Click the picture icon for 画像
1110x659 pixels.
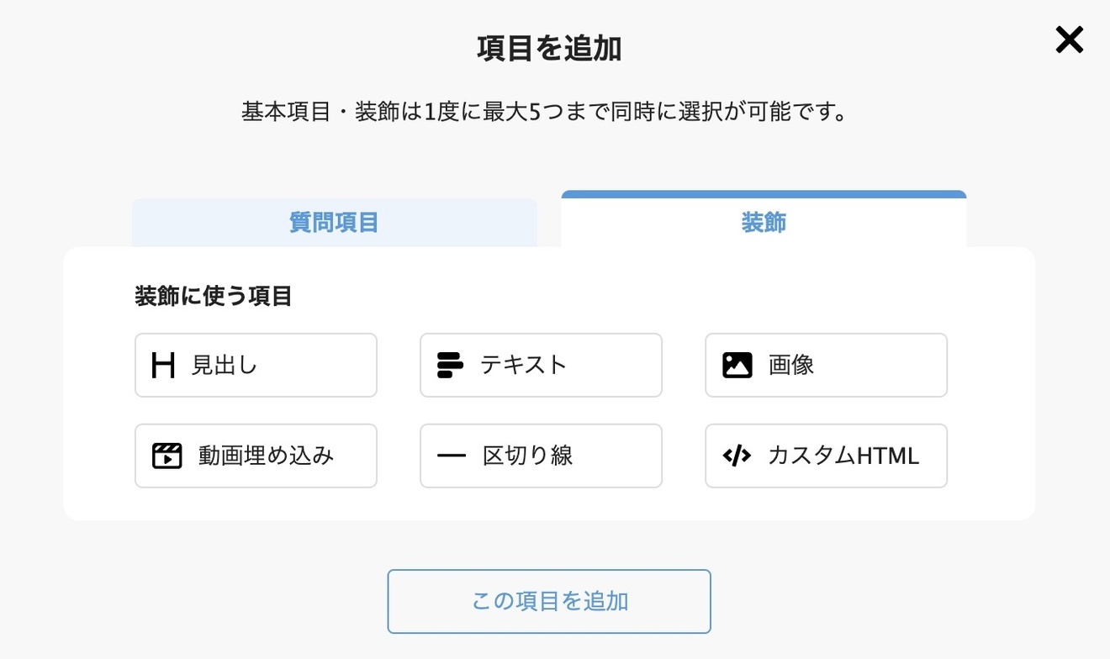click(737, 366)
